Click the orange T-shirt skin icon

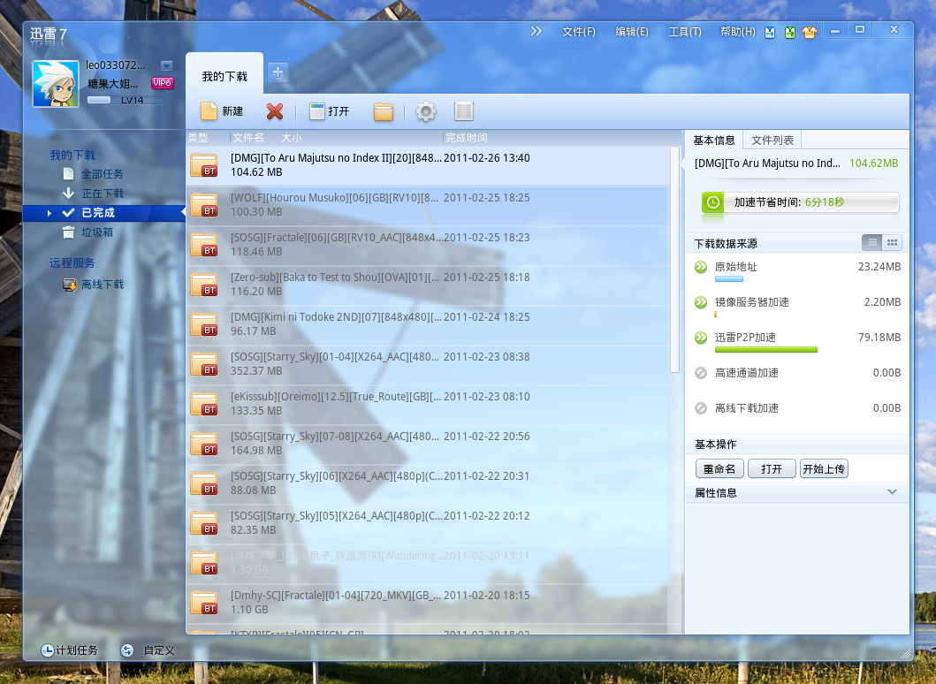809,33
